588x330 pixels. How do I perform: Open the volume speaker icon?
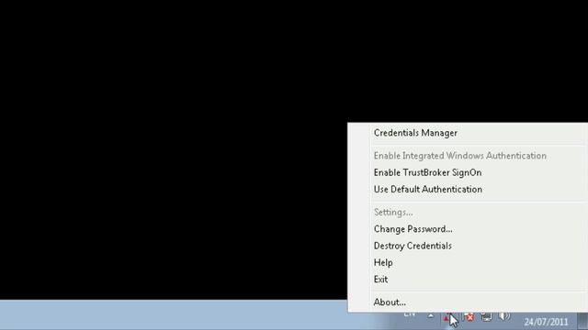pyautogui.click(x=504, y=316)
